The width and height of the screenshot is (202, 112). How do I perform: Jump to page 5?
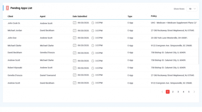coord(189,92)
